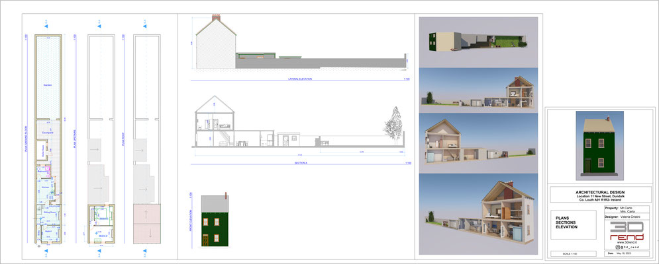Click the top aerial 3D render with garden
This screenshot has height=264, width=659.
478,42
